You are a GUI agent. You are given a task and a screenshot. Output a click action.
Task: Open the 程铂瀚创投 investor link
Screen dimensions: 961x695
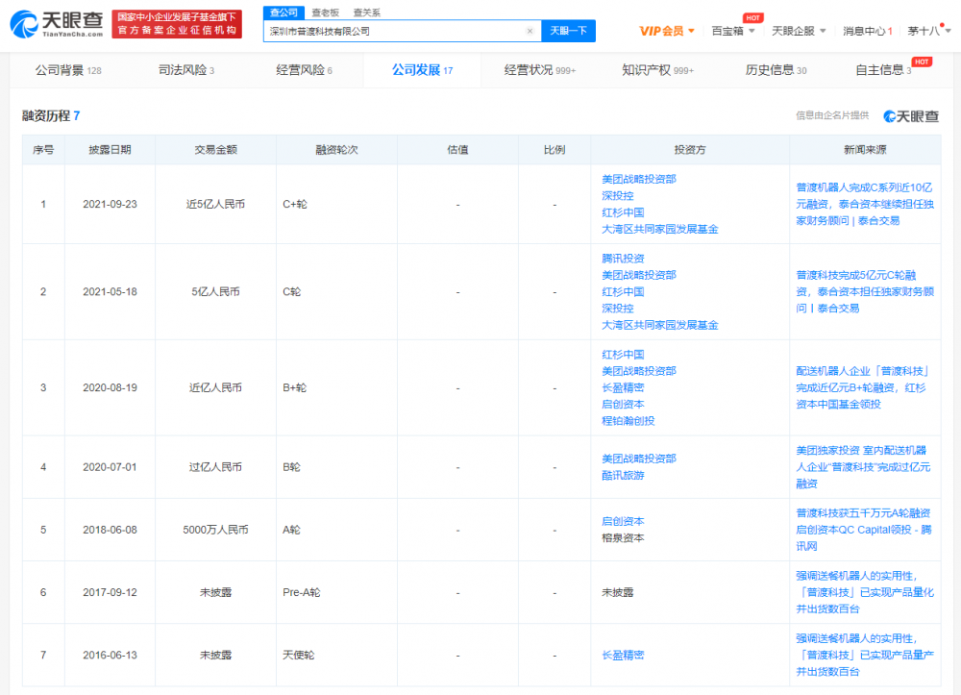tap(628, 421)
